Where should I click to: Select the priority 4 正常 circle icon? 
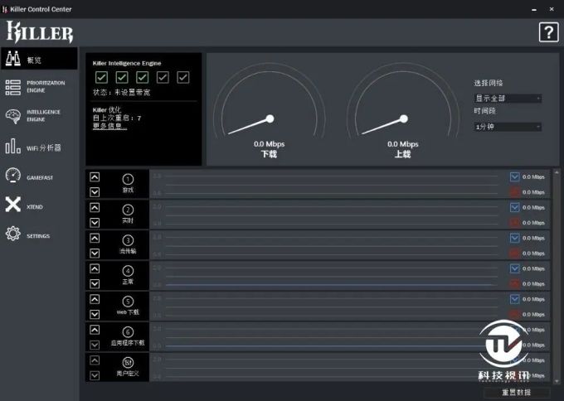pyautogui.click(x=128, y=271)
